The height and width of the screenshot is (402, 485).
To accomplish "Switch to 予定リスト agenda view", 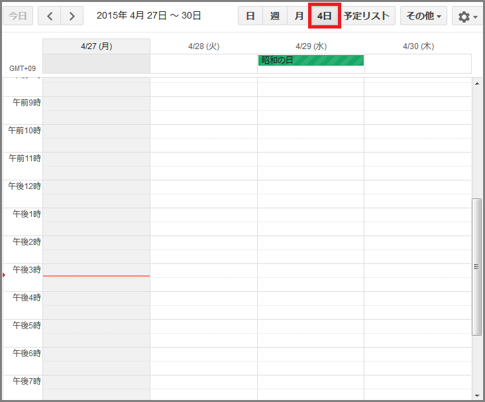I will [366, 16].
